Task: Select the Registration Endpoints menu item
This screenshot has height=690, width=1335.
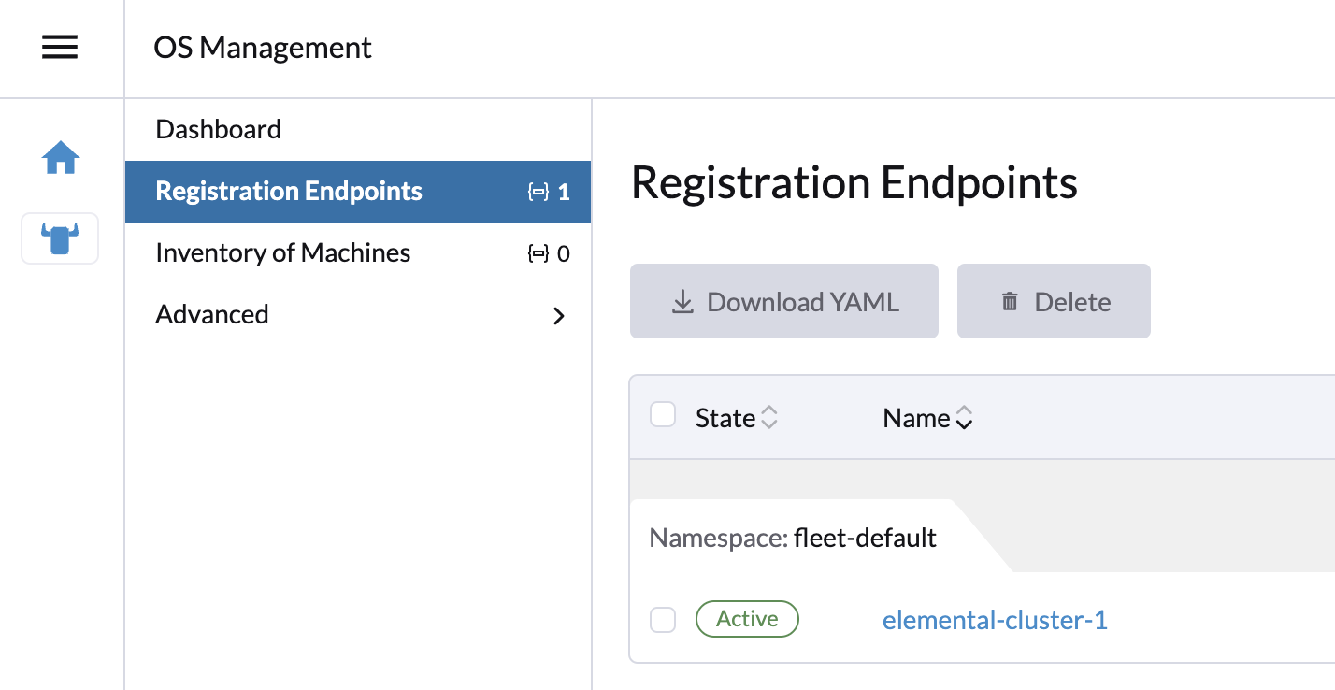Action: pos(288,191)
